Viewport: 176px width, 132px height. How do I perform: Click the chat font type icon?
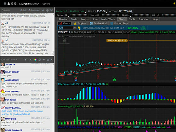click(x=26, y=60)
